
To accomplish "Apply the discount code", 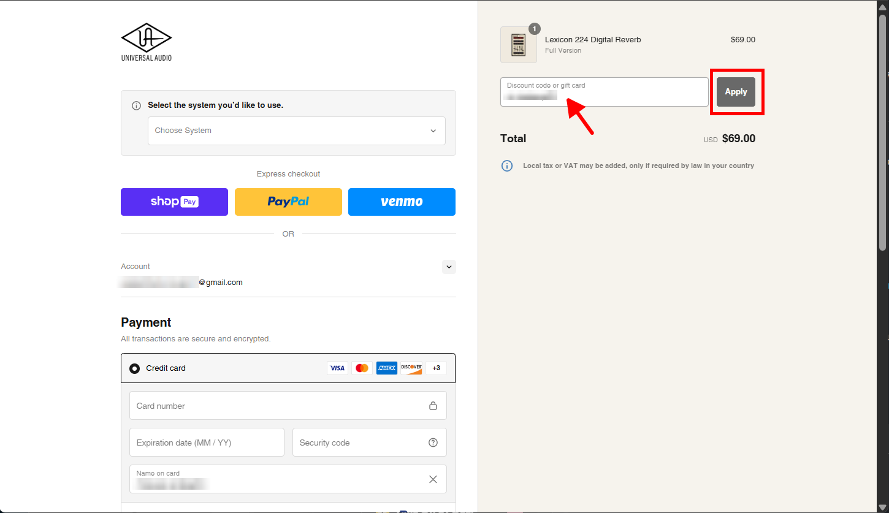I will 736,92.
